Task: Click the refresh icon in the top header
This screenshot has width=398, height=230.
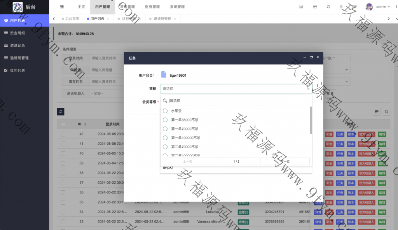Action: [328, 7]
